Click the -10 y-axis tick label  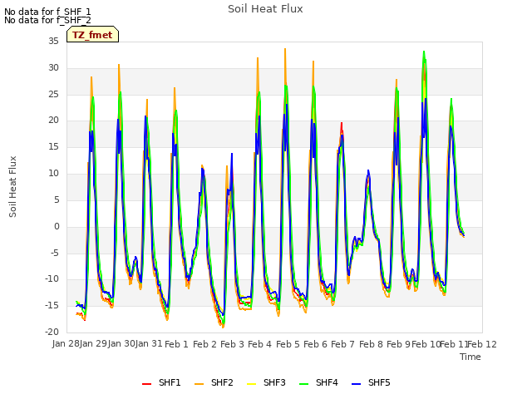point(52,279)
